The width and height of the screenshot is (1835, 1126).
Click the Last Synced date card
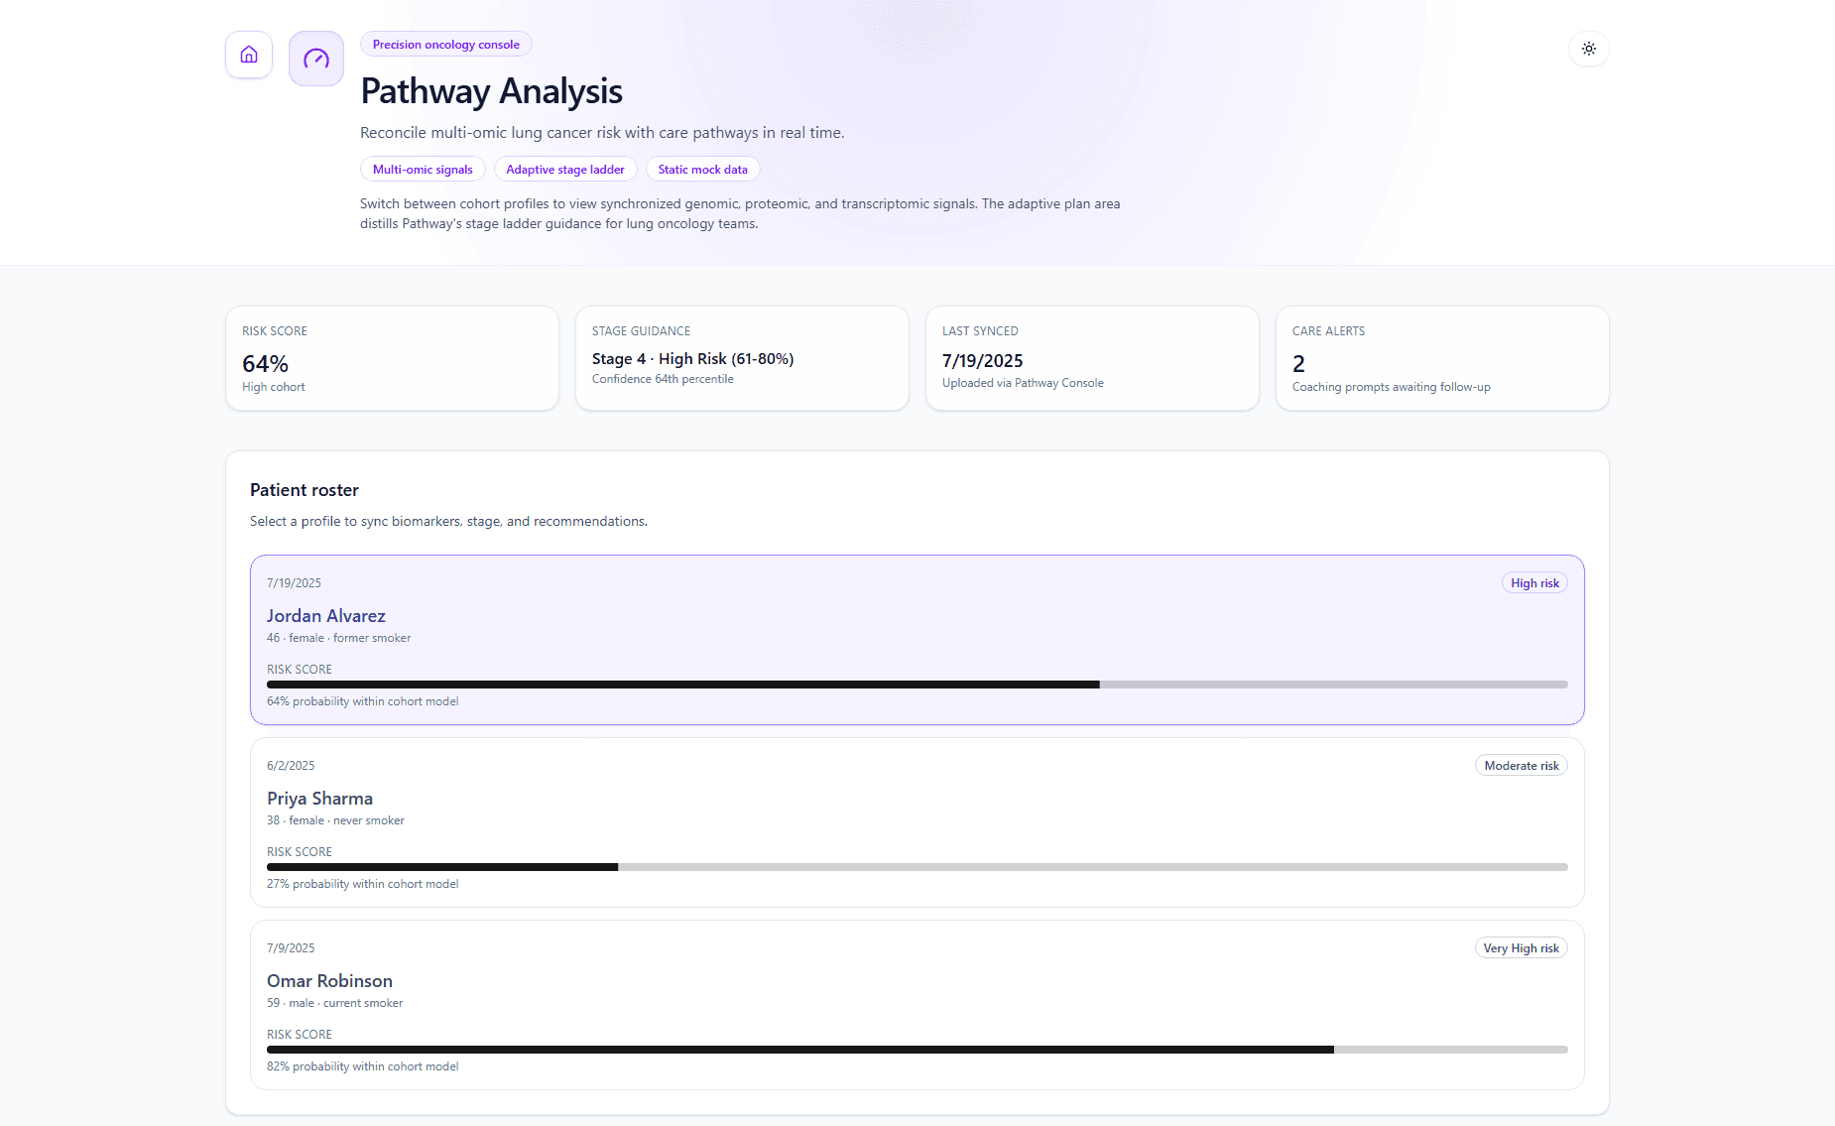tap(1092, 358)
